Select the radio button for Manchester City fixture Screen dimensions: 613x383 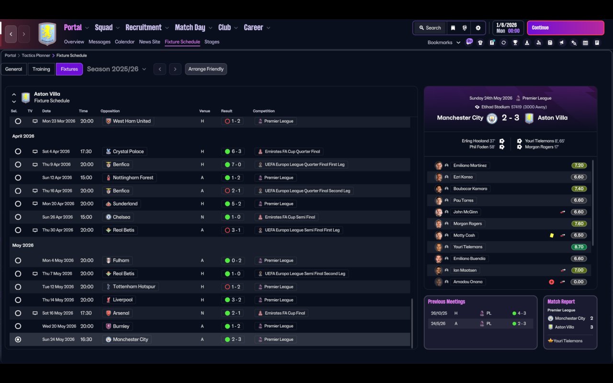[x=18, y=339]
